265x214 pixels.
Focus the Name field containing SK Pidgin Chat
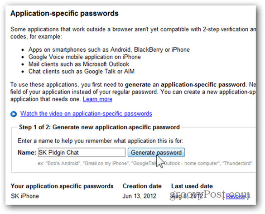point(82,152)
